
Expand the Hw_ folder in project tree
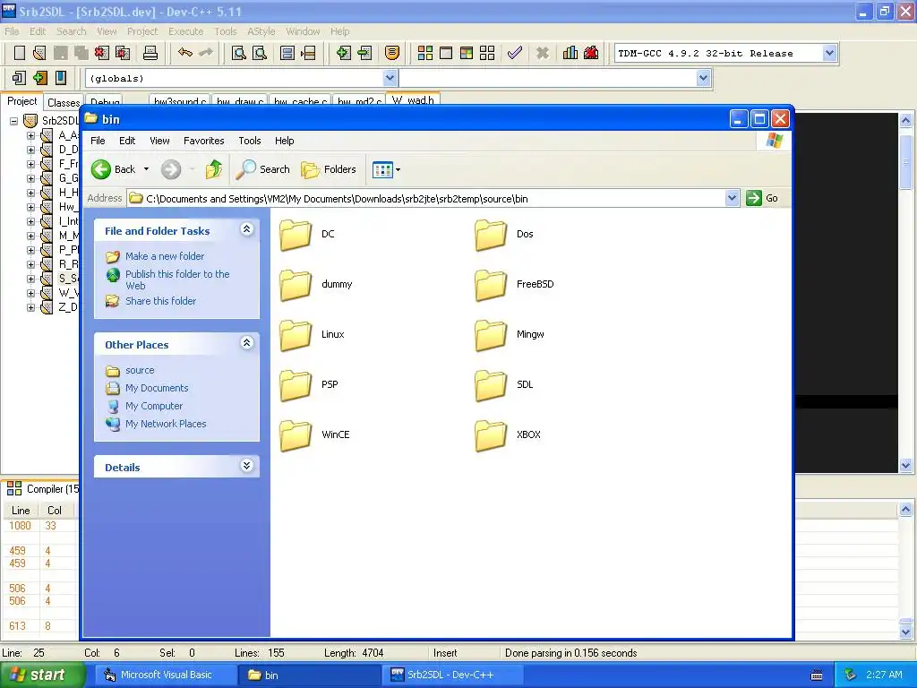[x=31, y=207]
